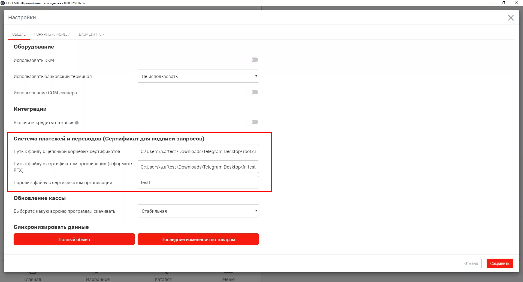Click the Сохранить button
The width and height of the screenshot is (523, 282).
pos(500,263)
